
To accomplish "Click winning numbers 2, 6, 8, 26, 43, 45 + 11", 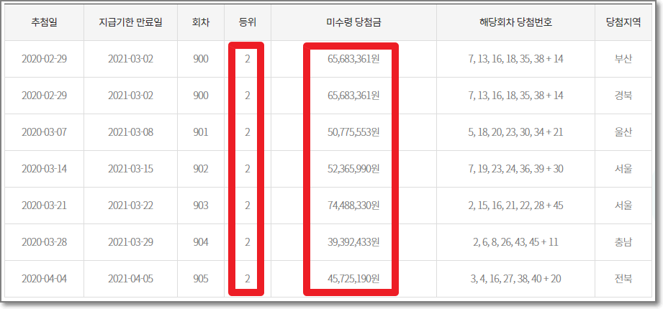I will (515, 242).
